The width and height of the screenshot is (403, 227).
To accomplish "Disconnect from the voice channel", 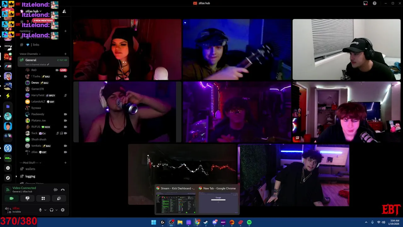I will [63, 190].
